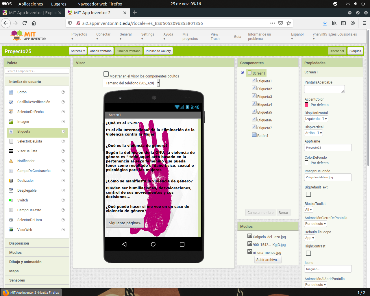The width and height of the screenshot is (370, 296).
Task: Open the system volume icon
Action: click(356, 4)
